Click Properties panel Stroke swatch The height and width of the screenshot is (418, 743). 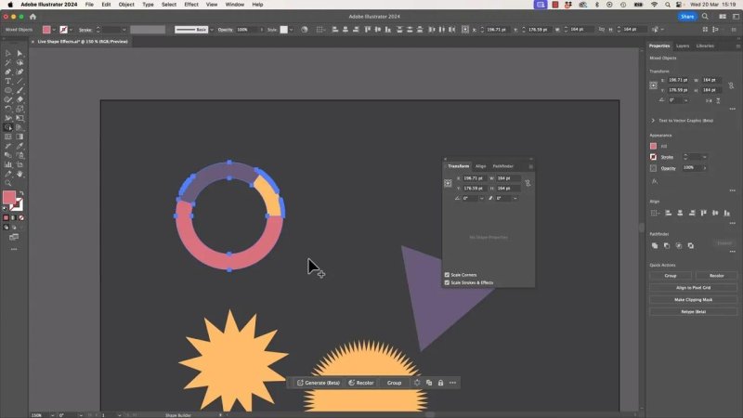[x=654, y=157]
